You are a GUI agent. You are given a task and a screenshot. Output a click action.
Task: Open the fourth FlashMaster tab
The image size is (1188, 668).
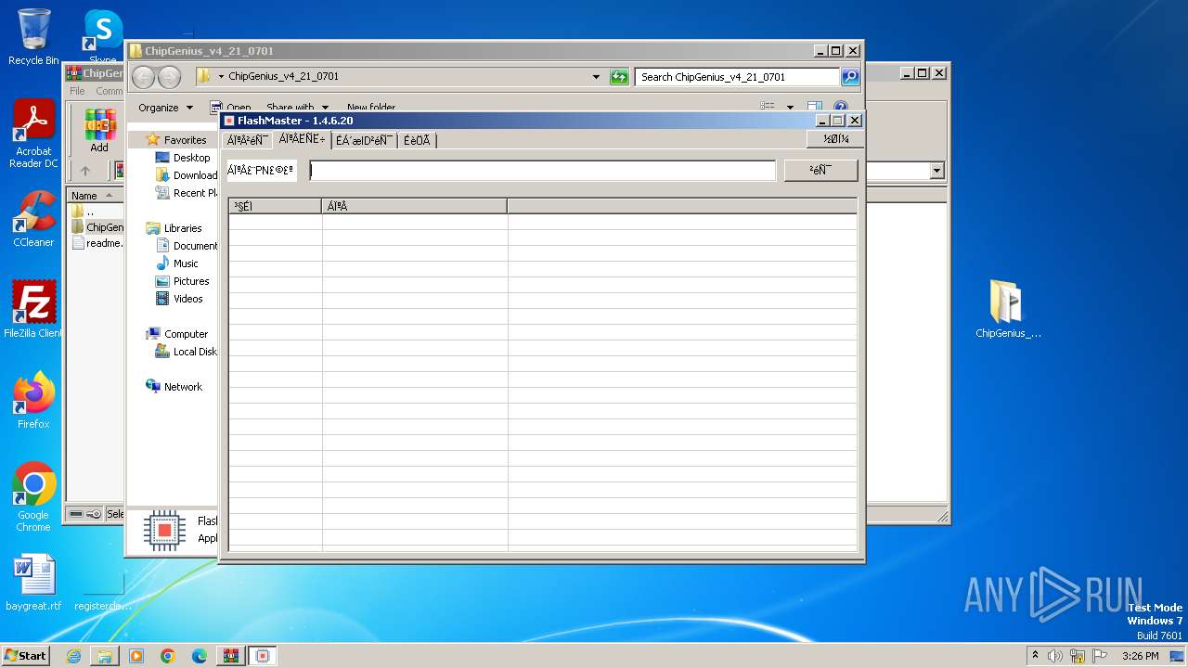(x=418, y=140)
